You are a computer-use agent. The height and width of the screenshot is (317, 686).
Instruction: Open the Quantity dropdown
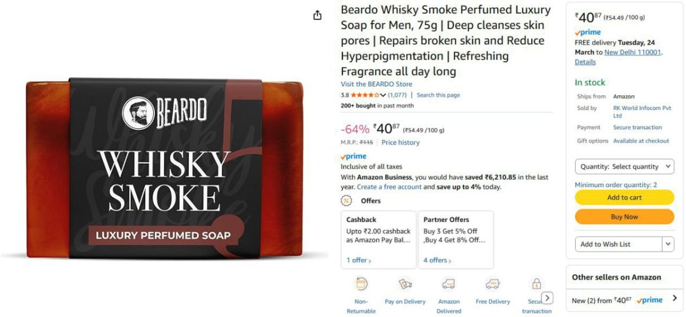click(624, 167)
